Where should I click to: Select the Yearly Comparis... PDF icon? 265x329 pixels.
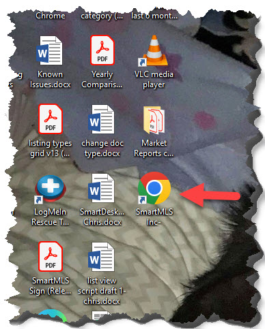[x=102, y=50]
